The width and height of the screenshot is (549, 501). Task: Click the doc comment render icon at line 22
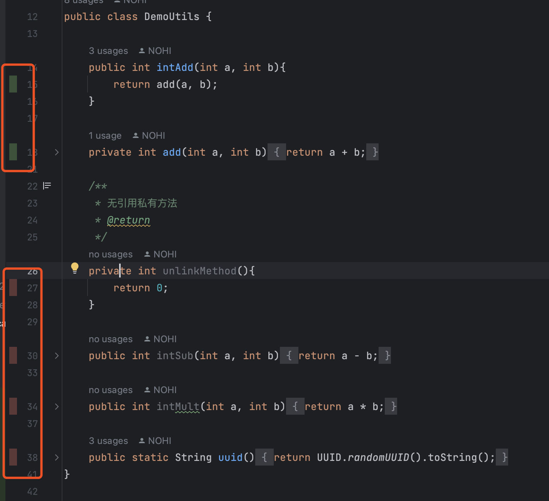47,186
